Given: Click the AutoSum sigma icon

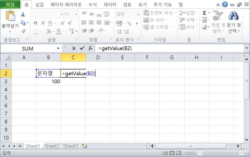Looking at the screenshot, I should coord(205,13).
